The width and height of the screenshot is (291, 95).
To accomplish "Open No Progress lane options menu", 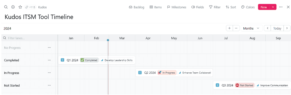I will pyautogui.click(x=49, y=47).
